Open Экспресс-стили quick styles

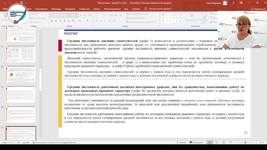(x=204, y=18)
